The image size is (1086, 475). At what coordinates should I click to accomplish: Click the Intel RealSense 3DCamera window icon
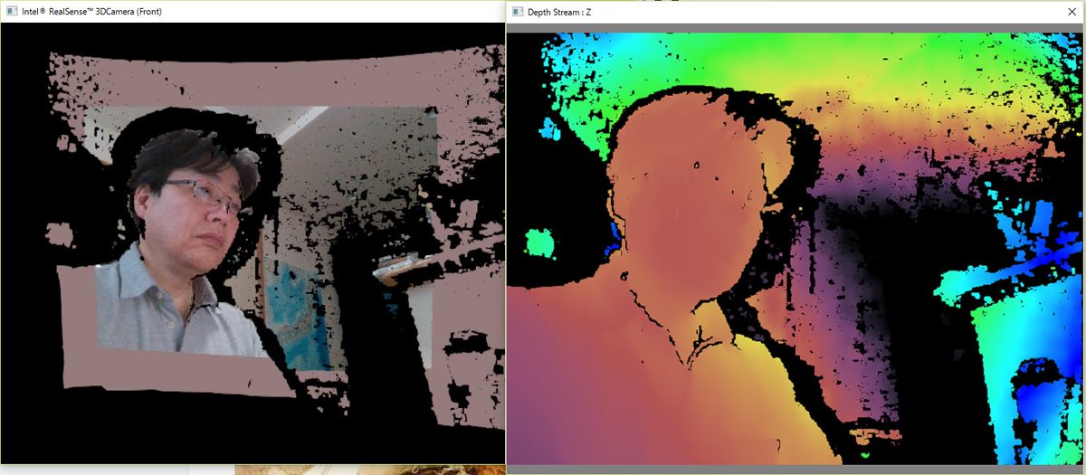[x=13, y=12]
